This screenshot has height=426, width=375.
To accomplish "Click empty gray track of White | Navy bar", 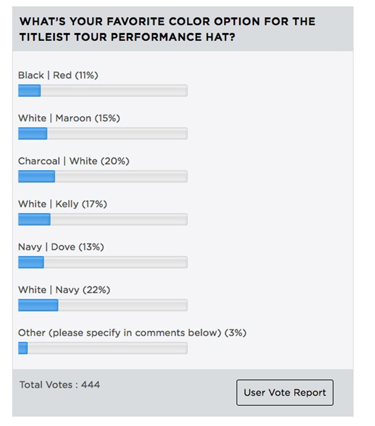I will click(123, 306).
